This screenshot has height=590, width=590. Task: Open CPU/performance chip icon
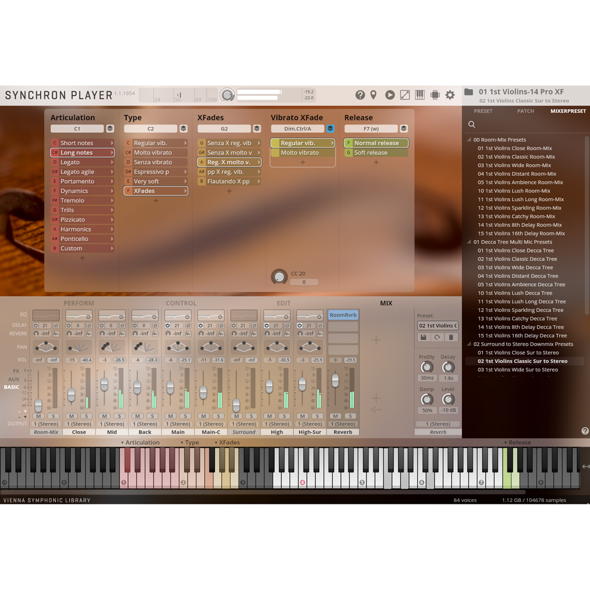point(435,94)
